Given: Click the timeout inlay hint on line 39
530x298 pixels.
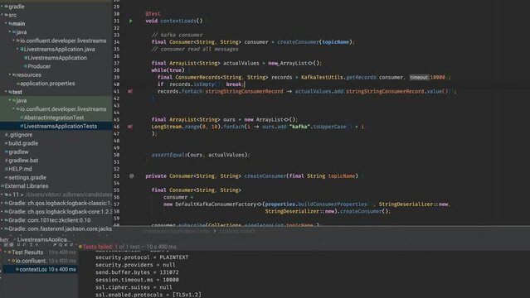Looking at the screenshot, I should coord(419,77).
